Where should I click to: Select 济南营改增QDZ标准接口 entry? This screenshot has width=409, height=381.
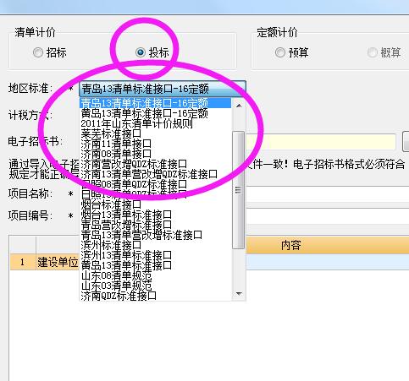click(155, 164)
